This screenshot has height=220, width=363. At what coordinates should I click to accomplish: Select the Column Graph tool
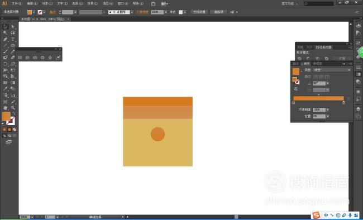coord(13,95)
